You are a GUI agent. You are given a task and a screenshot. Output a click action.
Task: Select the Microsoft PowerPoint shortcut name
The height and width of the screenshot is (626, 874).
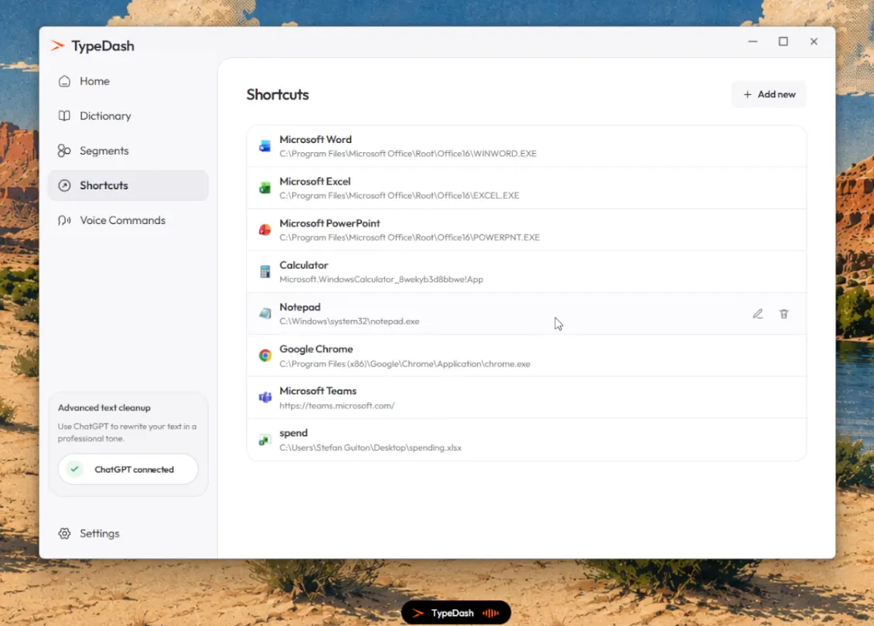(x=329, y=223)
